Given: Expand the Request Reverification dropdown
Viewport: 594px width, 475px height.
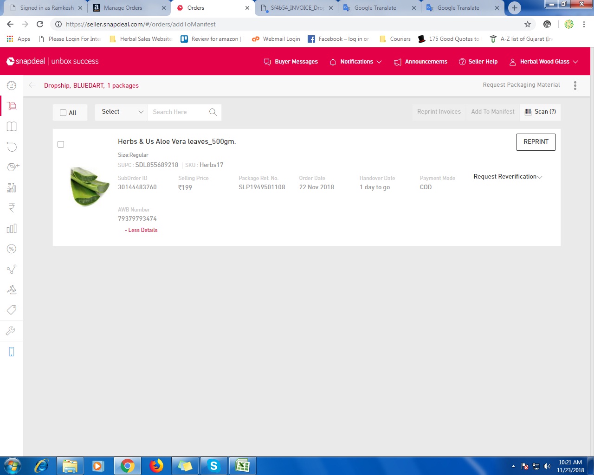Looking at the screenshot, I should pos(507,177).
